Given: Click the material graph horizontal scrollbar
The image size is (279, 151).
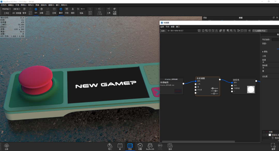Looking at the screenshot, I should [x=198, y=141].
